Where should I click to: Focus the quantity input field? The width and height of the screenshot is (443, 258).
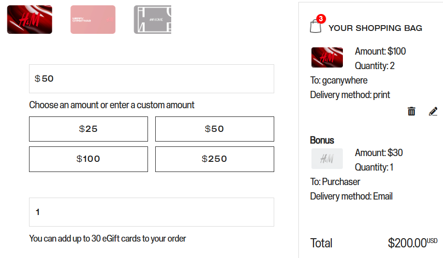[x=151, y=212]
